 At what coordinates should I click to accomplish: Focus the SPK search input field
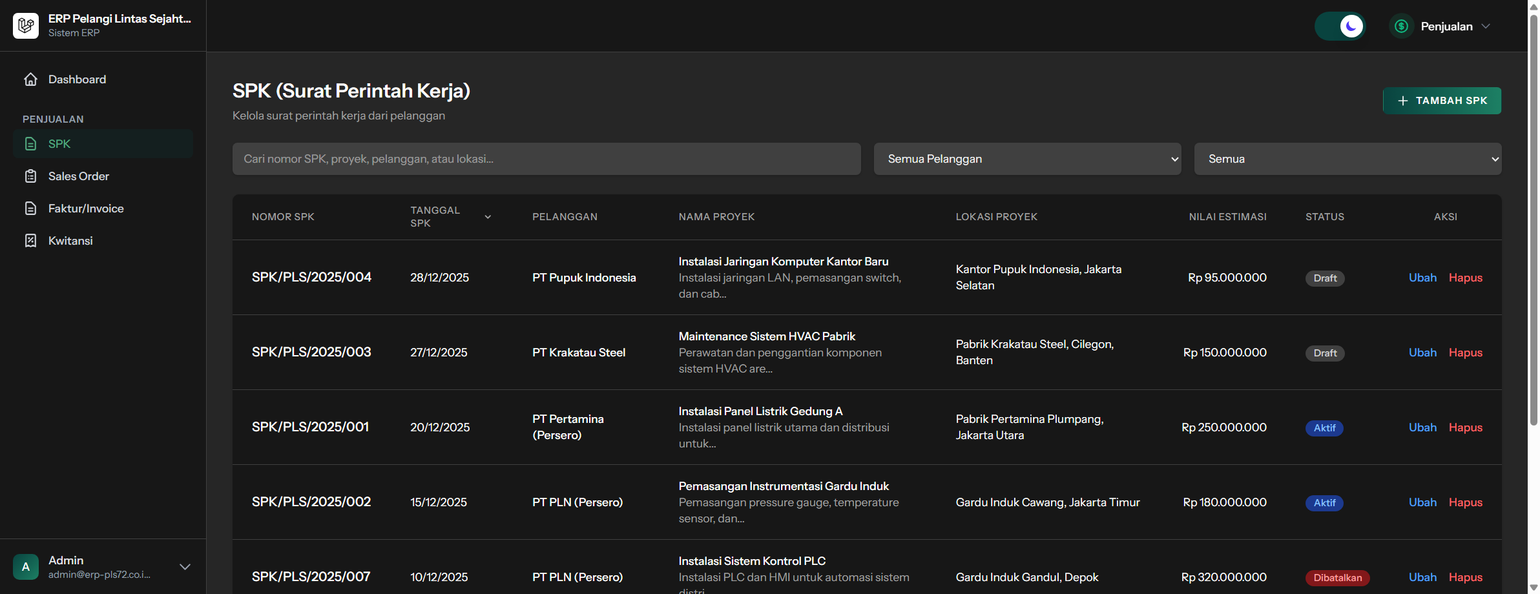point(546,159)
